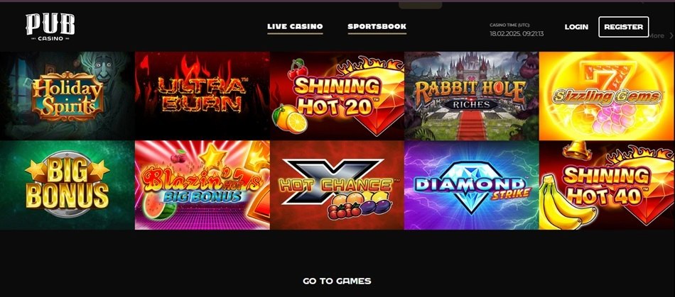Click the cherries icon on Shining Hot 20
The height and width of the screenshot is (297, 675).
(x=298, y=69)
